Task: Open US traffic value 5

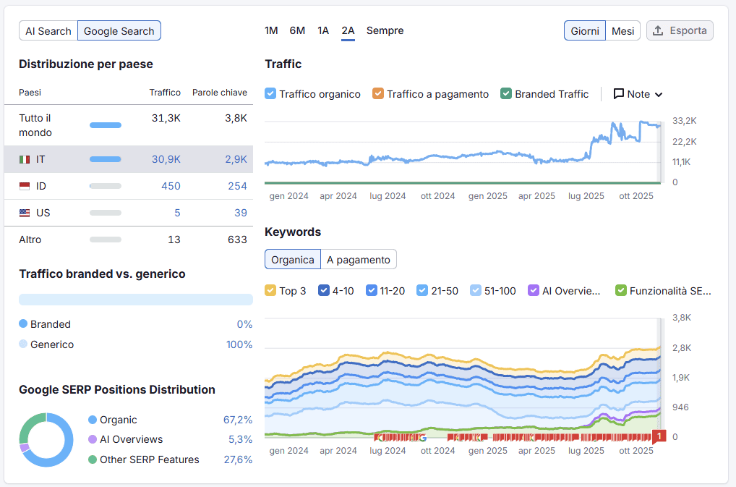Action: 177,213
